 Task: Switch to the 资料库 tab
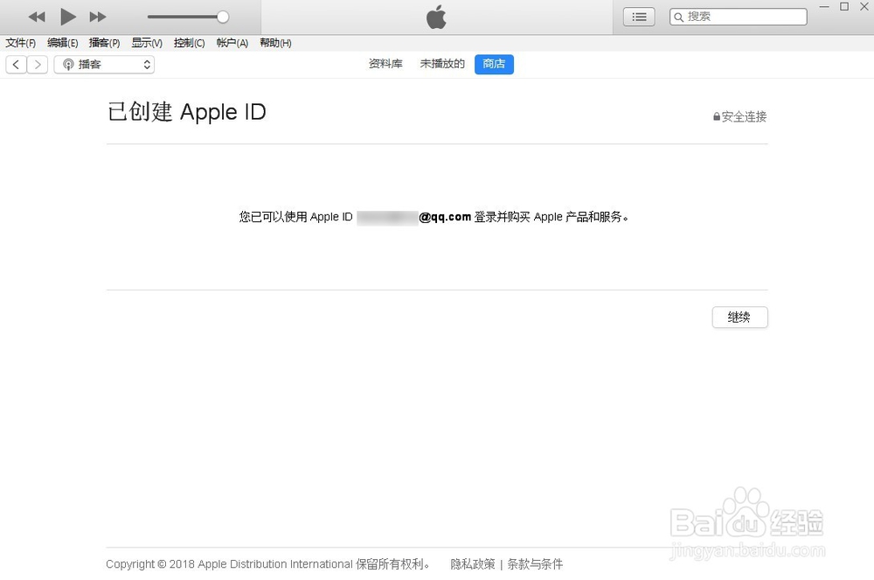point(385,64)
